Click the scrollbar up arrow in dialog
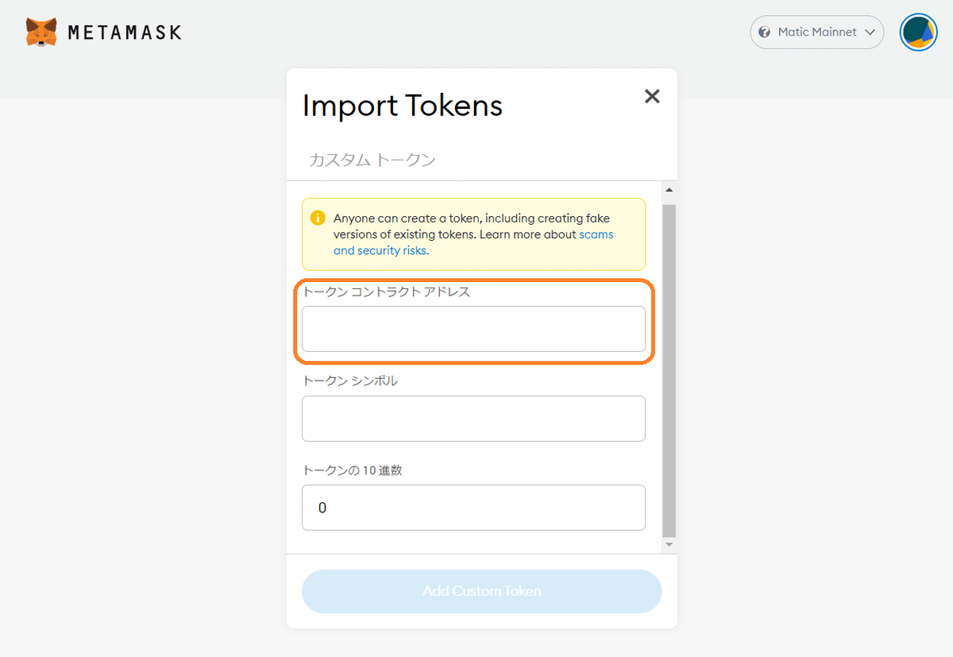Screen dimensions: 953x657 click(x=669, y=190)
